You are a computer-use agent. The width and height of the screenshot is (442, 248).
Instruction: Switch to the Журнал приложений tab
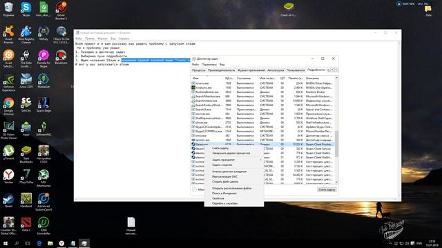[251, 70]
